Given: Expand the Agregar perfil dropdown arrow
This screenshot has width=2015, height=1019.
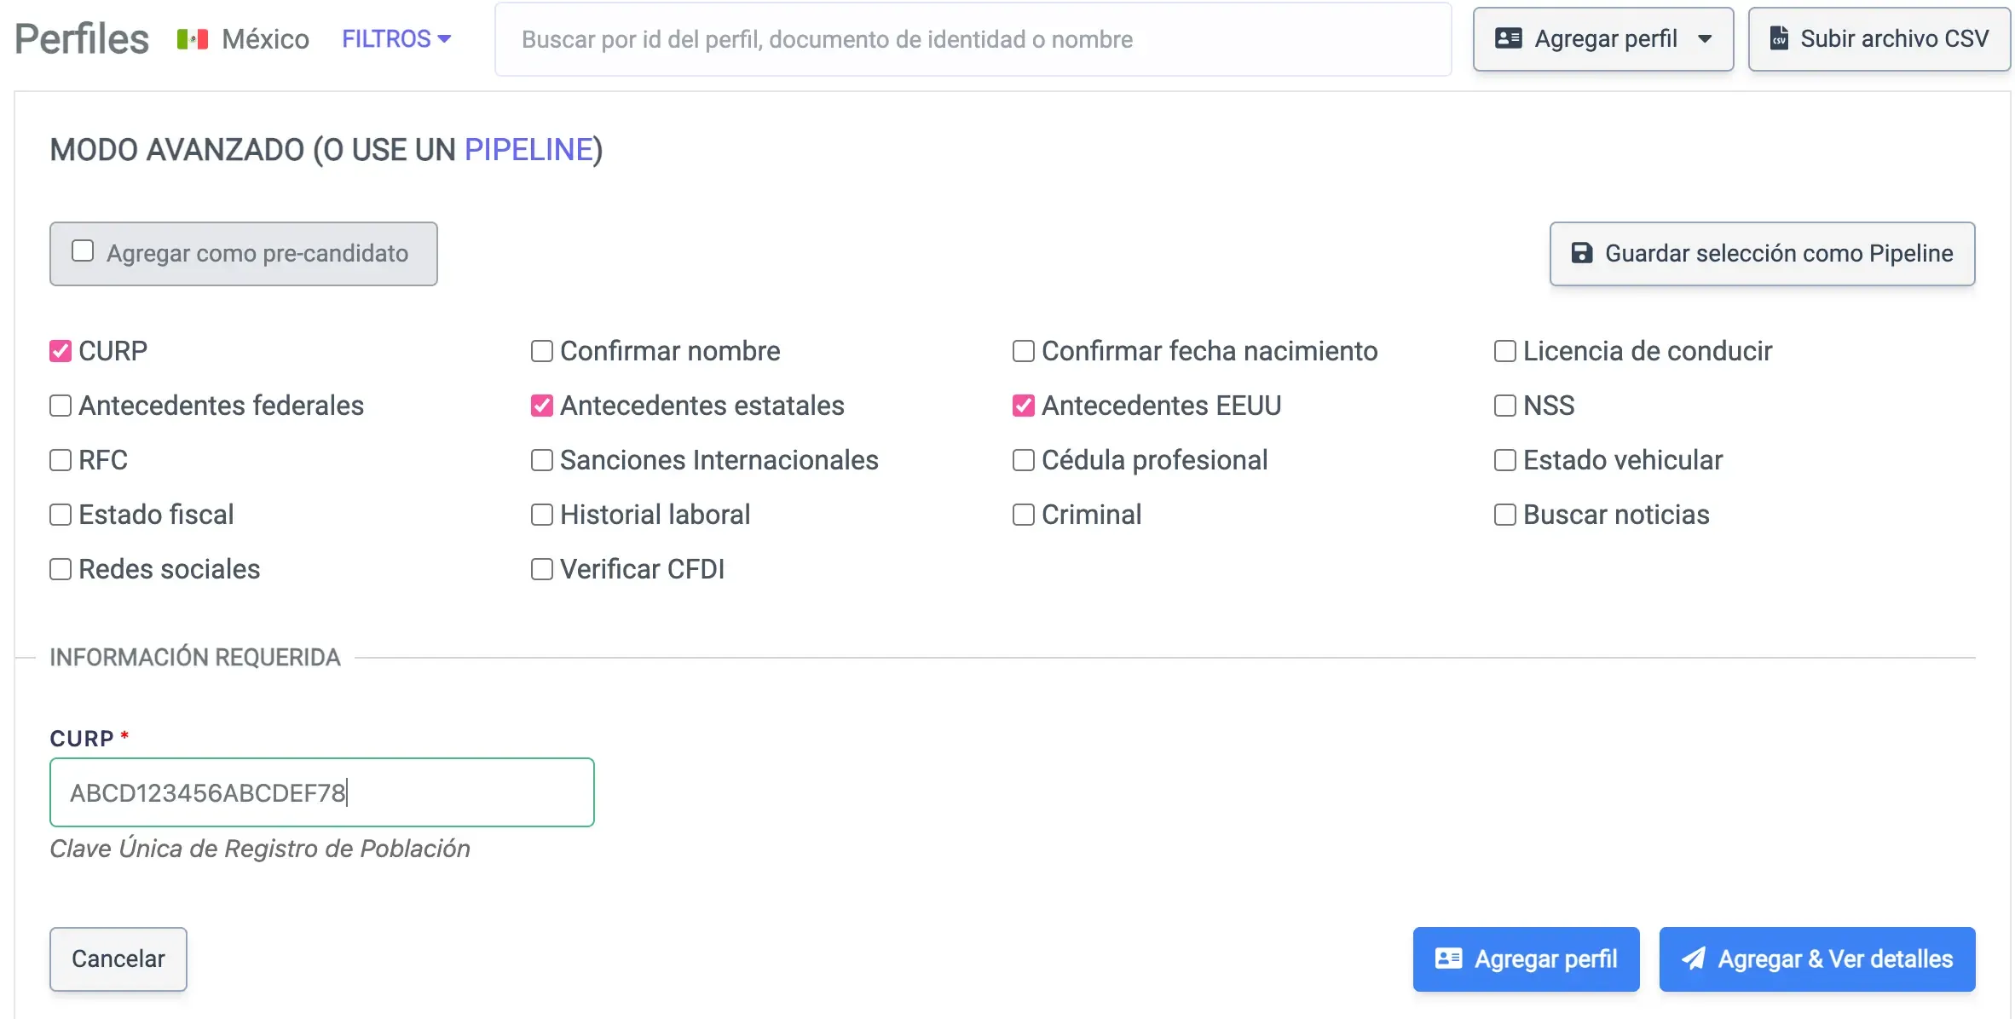Looking at the screenshot, I should pos(1706,38).
